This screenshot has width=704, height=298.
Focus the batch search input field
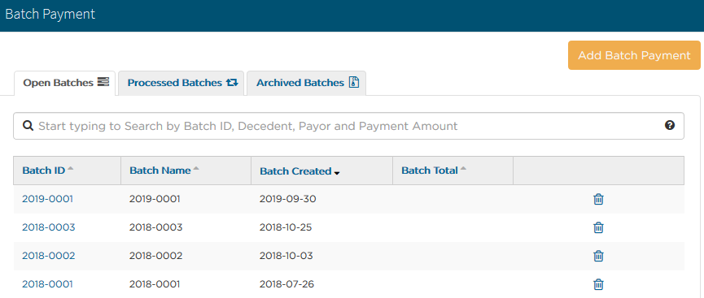(348, 126)
